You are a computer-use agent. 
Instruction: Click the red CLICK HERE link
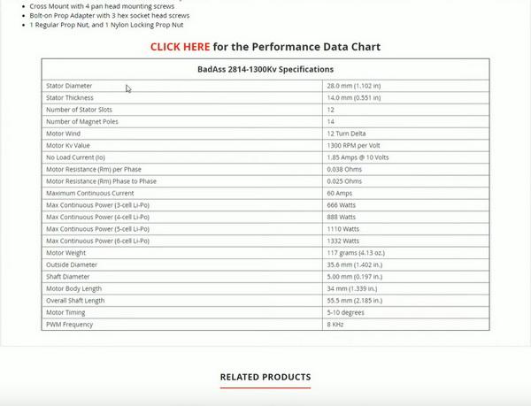180,47
